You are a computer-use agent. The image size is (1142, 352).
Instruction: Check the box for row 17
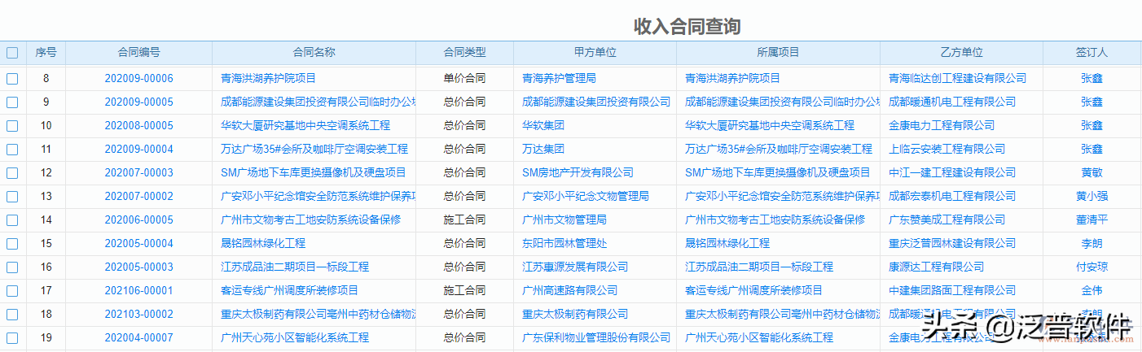(x=12, y=291)
